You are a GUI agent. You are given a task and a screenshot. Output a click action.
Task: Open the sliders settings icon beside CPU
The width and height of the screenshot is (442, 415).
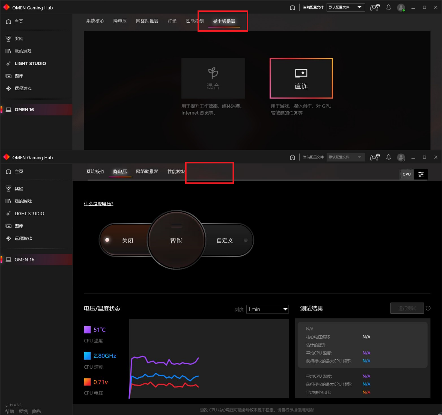[421, 174]
